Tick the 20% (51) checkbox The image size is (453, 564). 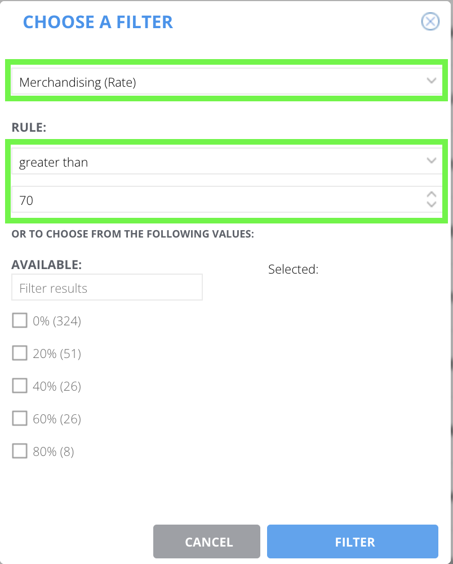coord(20,353)
